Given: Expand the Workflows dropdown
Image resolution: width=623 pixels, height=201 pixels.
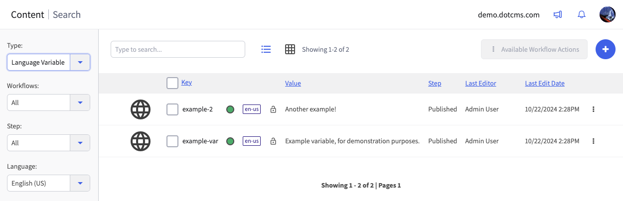Looking at the screenshot, I should 80,102.
